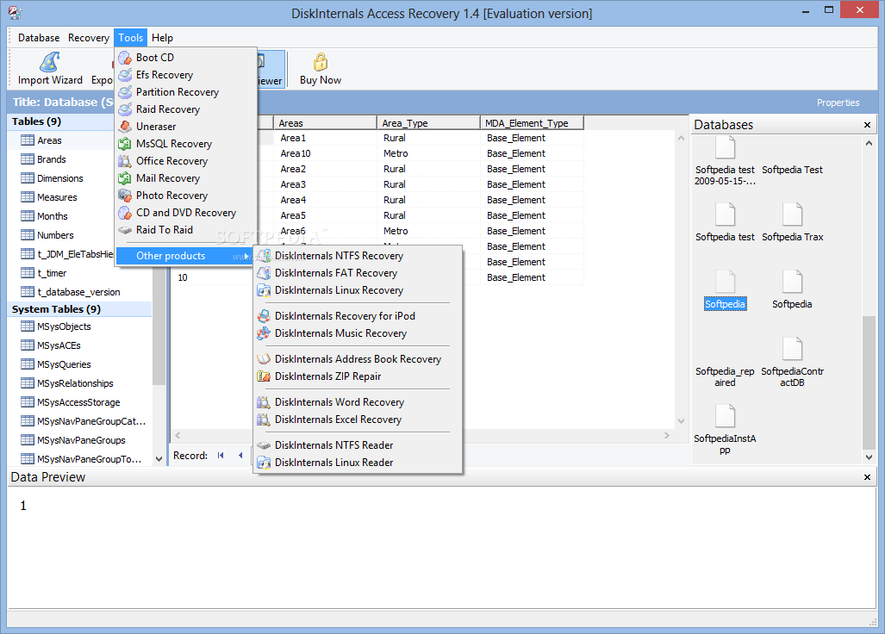Click the Uneraser menu icon
The image size is (885, 634).
125,127
